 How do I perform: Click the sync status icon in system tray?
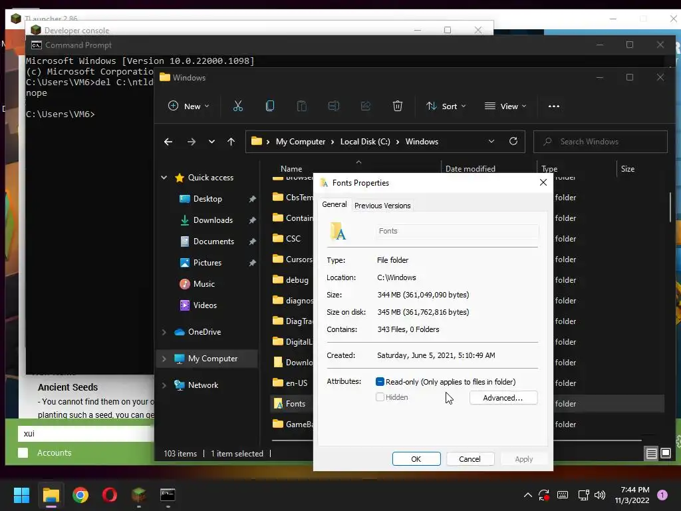(544, 495)
